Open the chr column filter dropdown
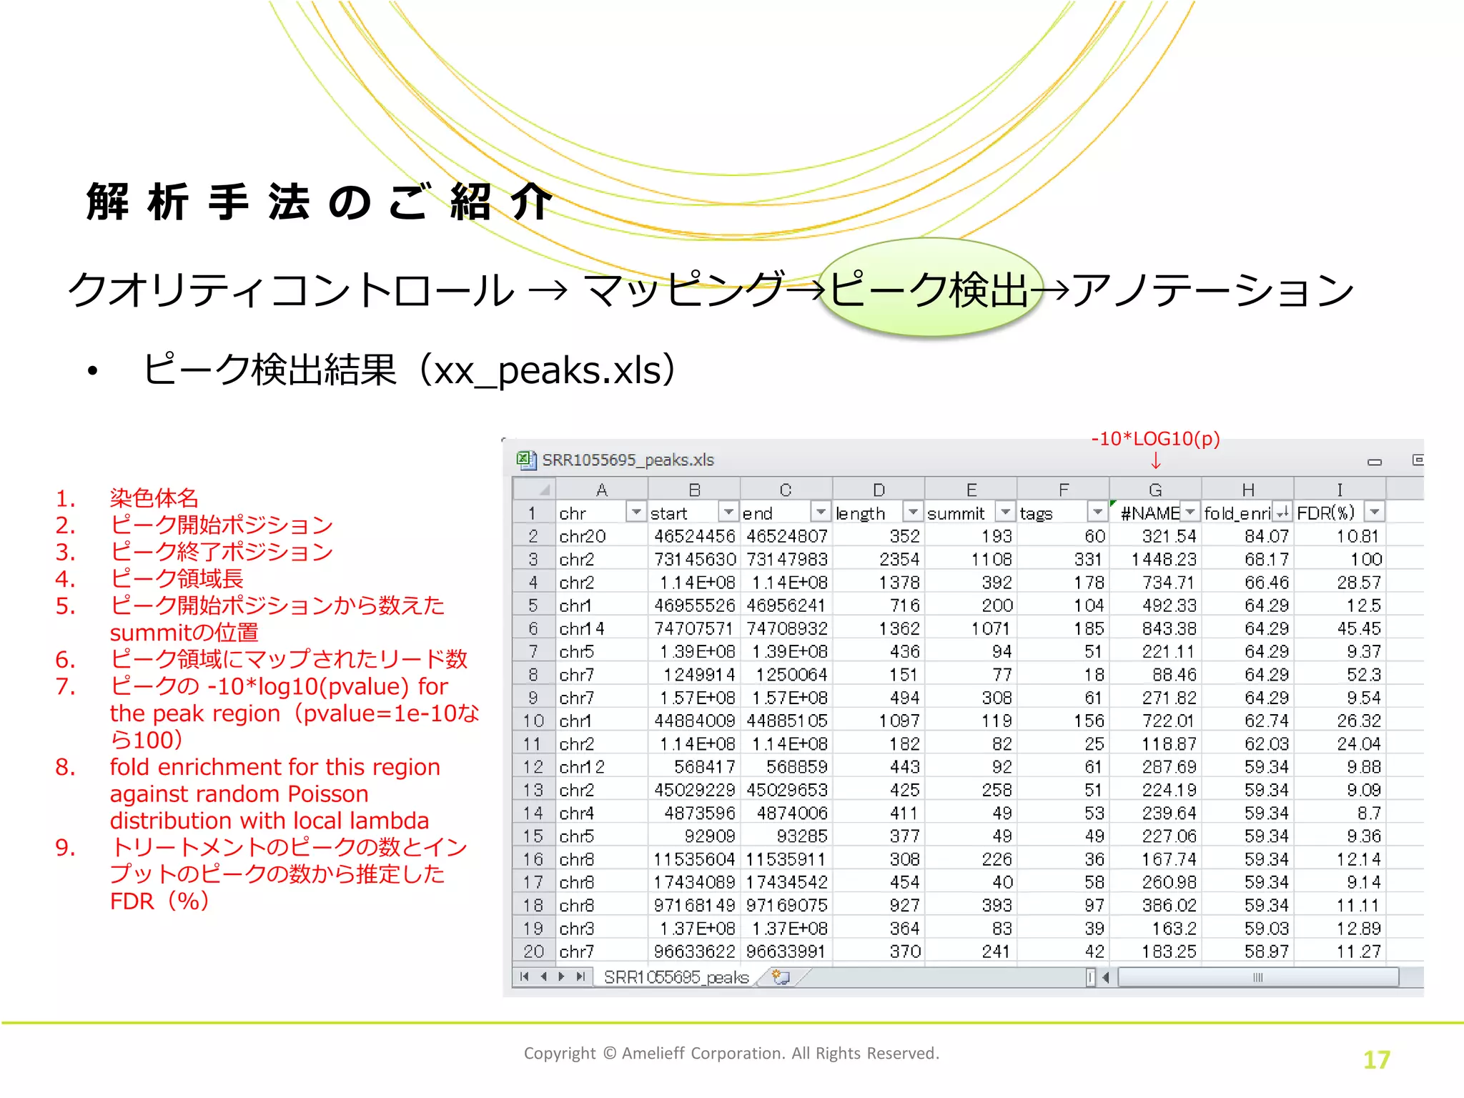The image size is (1464, 1098). [635, 513]
